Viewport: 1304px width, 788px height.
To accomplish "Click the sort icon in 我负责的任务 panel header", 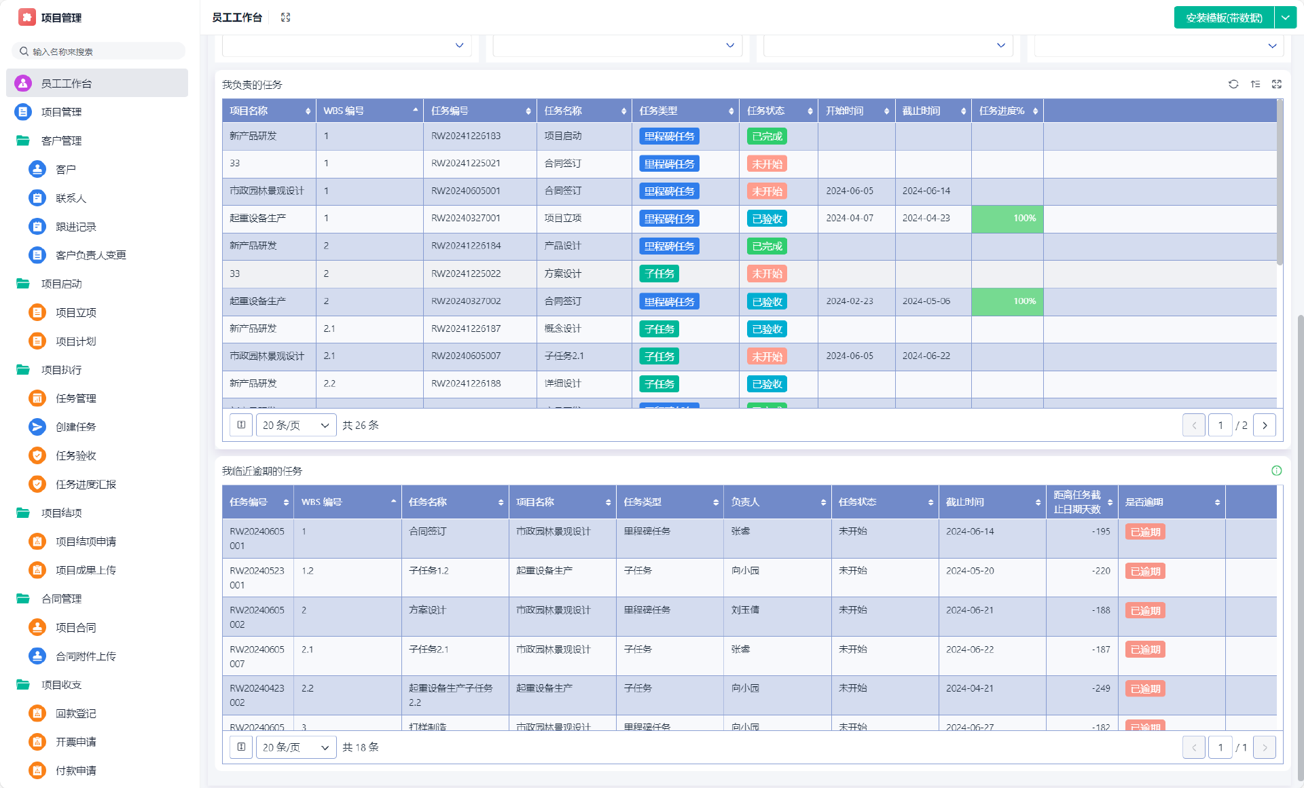I will coord(1255,84).
